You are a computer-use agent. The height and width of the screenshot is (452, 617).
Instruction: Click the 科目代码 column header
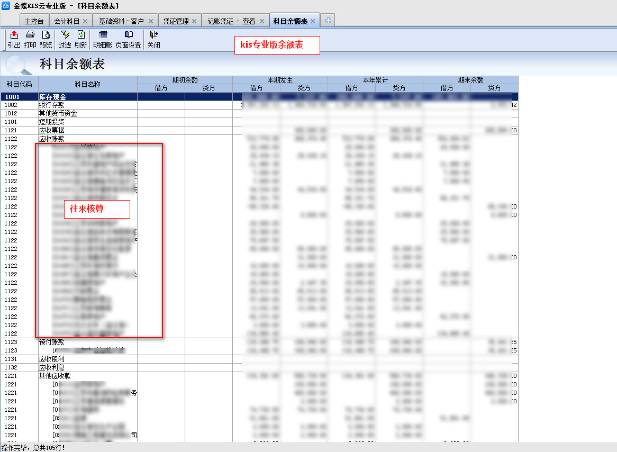tap(19, 84)
